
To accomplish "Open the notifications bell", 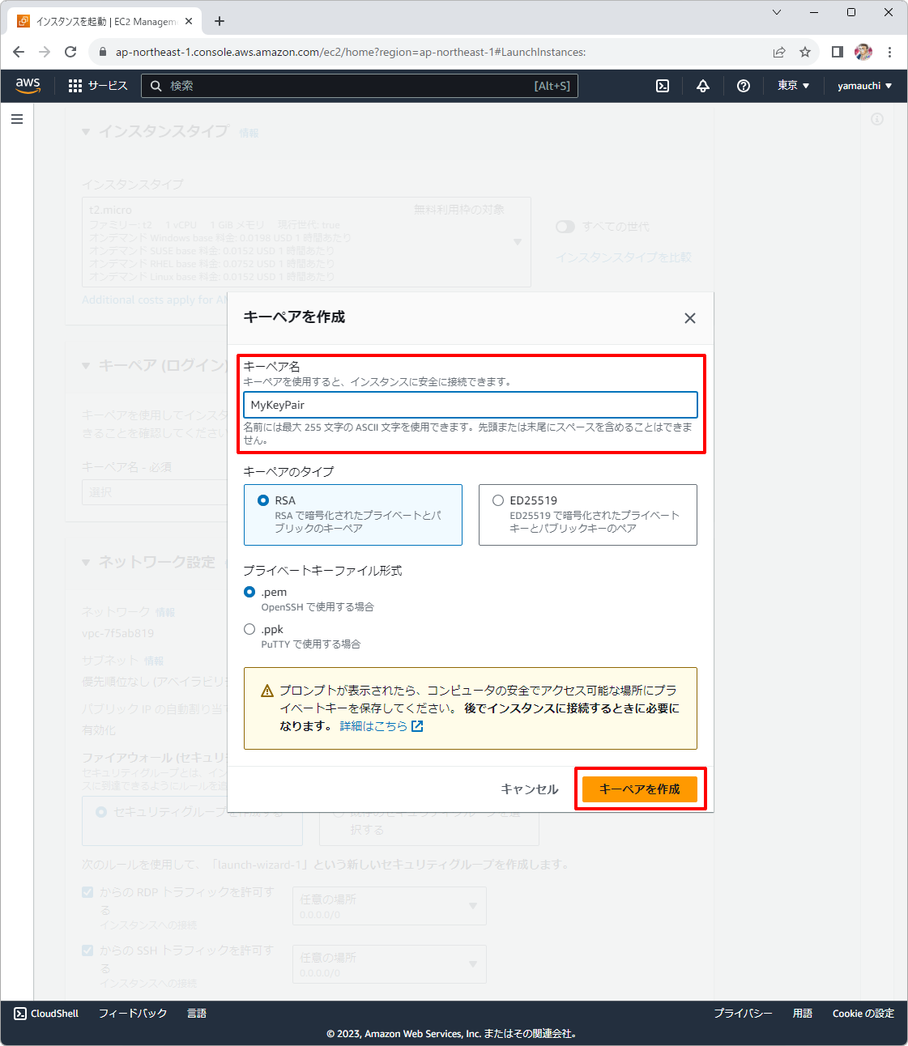I will 703,86.
